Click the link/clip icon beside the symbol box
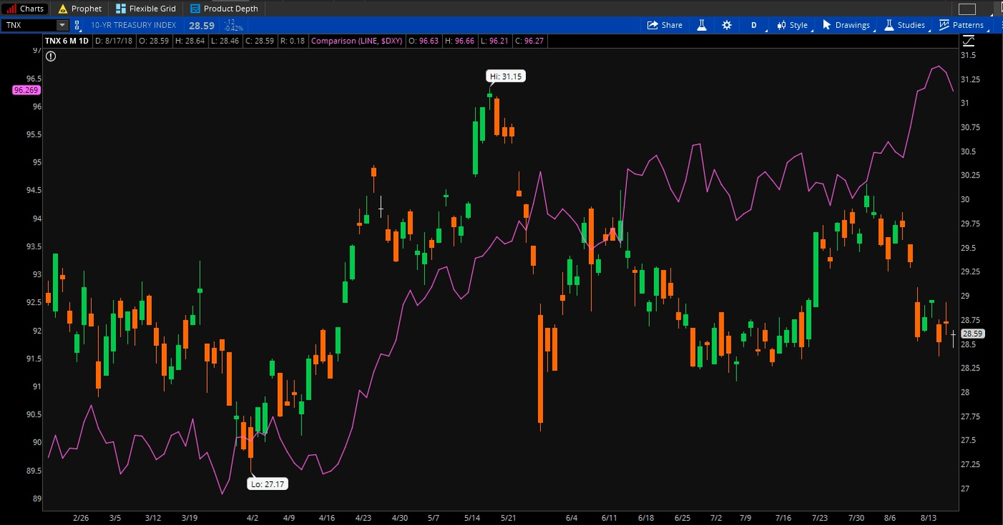Image resolution: width=1003 pixels, height=525 pixels. 77,25
